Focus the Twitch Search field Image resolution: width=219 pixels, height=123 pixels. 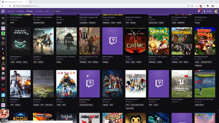(x=77, y=11)
